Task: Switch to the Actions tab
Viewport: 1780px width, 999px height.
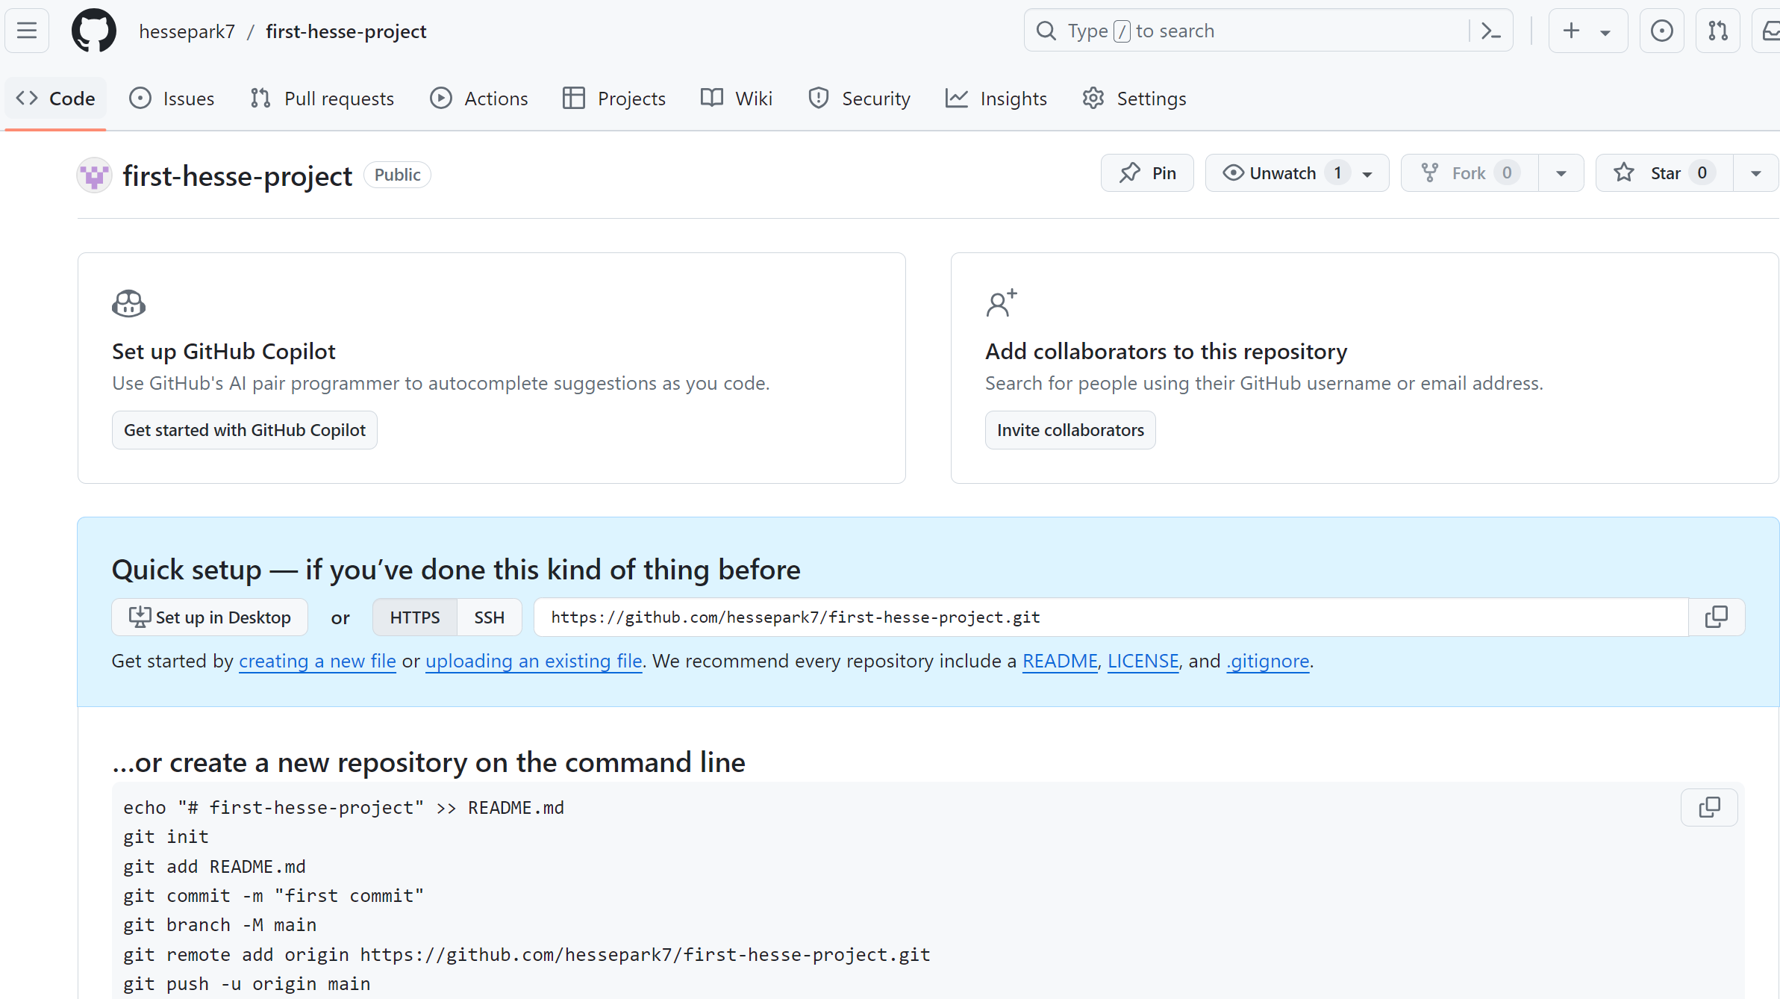Action: [479, 99]
